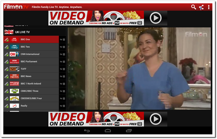217x139 pixels.
Task: Click the TUFF TV logo icon
Action: (x=14, y=69)
